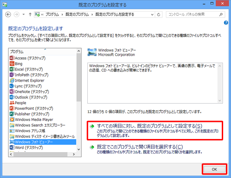Screen dimensions: 231x178
Task: Click the Publisher program icon
Action: point(12,114)
